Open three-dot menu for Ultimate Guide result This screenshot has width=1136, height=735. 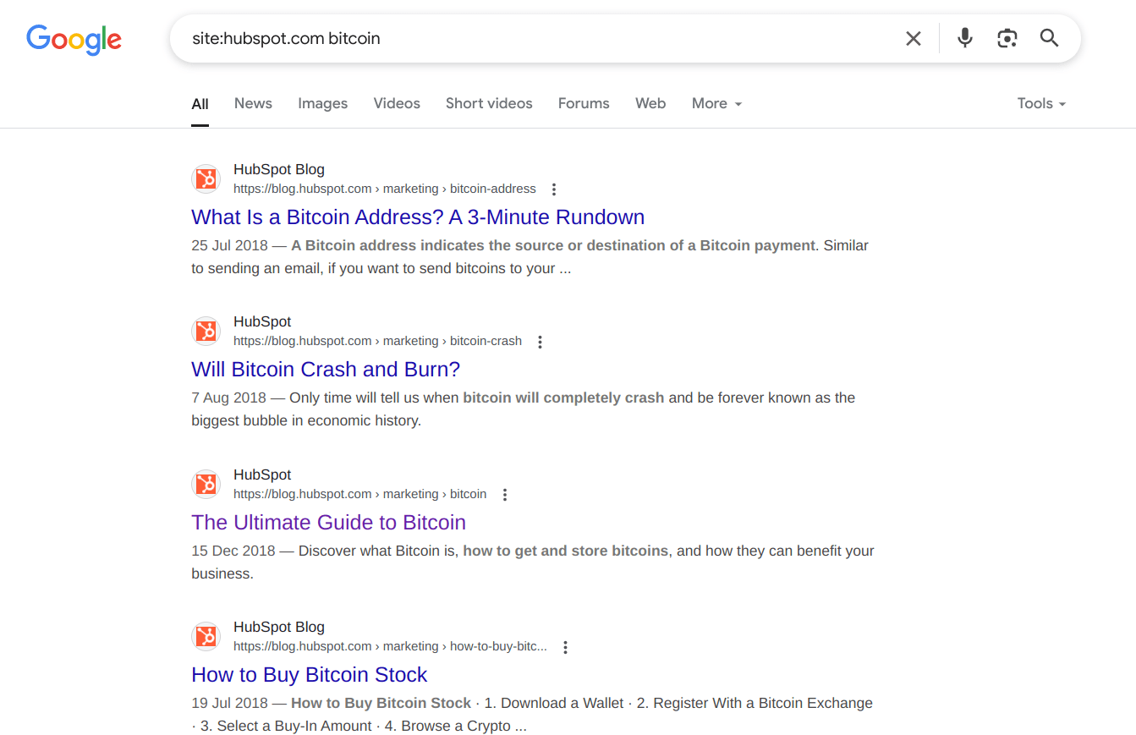(505, 495)
